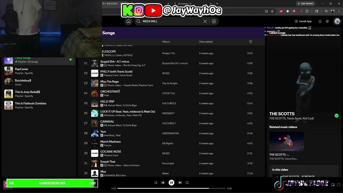This screenshot has height=193, width=343.
Task: Open the Stupid Shit - A.T. mixxx song
Action: coord(115,61)
